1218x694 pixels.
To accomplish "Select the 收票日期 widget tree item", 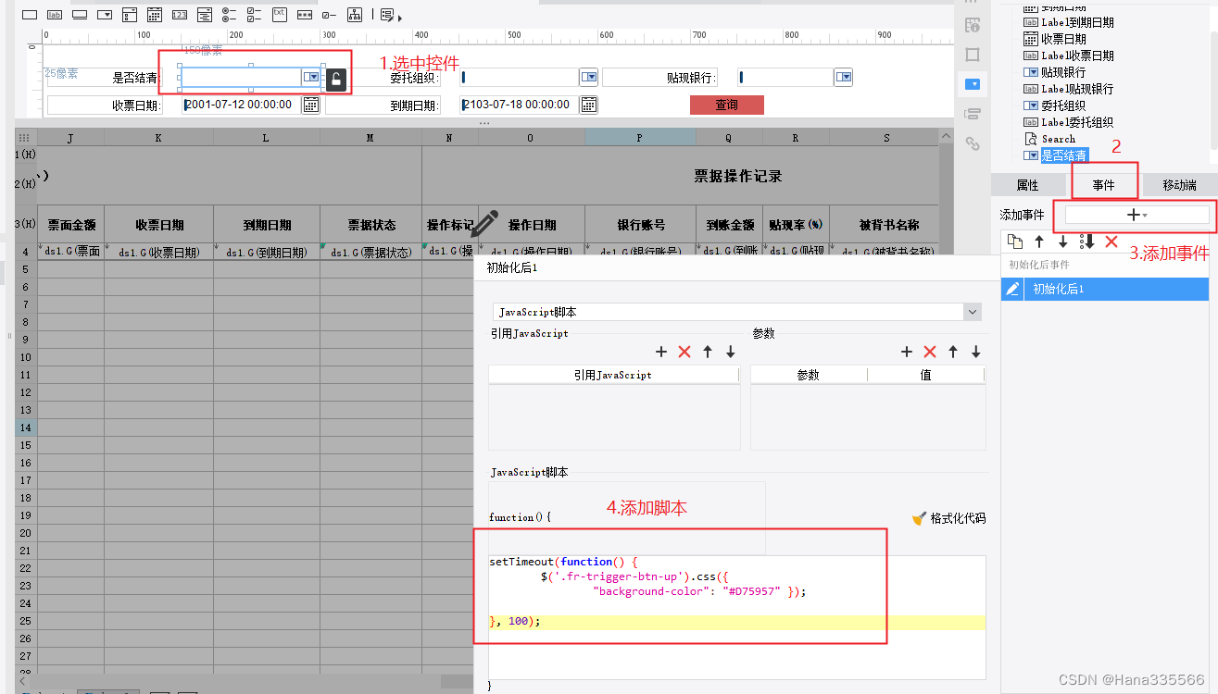I will tap(1063, 39).
